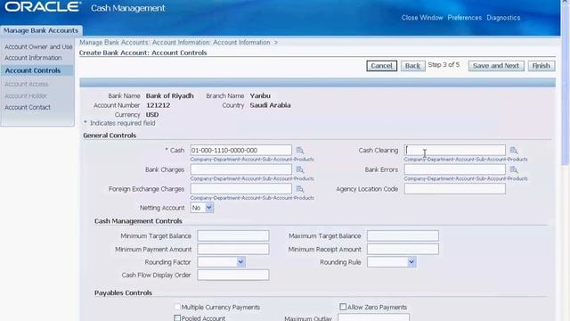Screen dimensions: 570x321
Task: Open the Preferences link
Action: click(x=465, y=18)
